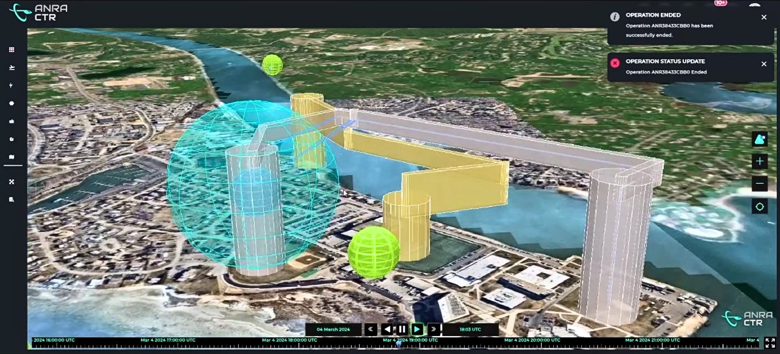Slow playback with double left chevrons

[370, 329]
